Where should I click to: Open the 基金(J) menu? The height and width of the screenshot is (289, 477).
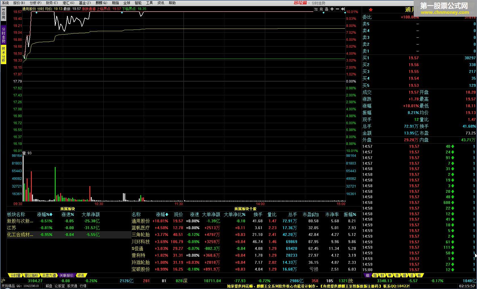tap(85, 3)
